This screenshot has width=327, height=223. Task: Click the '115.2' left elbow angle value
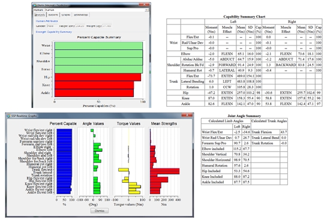(237, 149)
